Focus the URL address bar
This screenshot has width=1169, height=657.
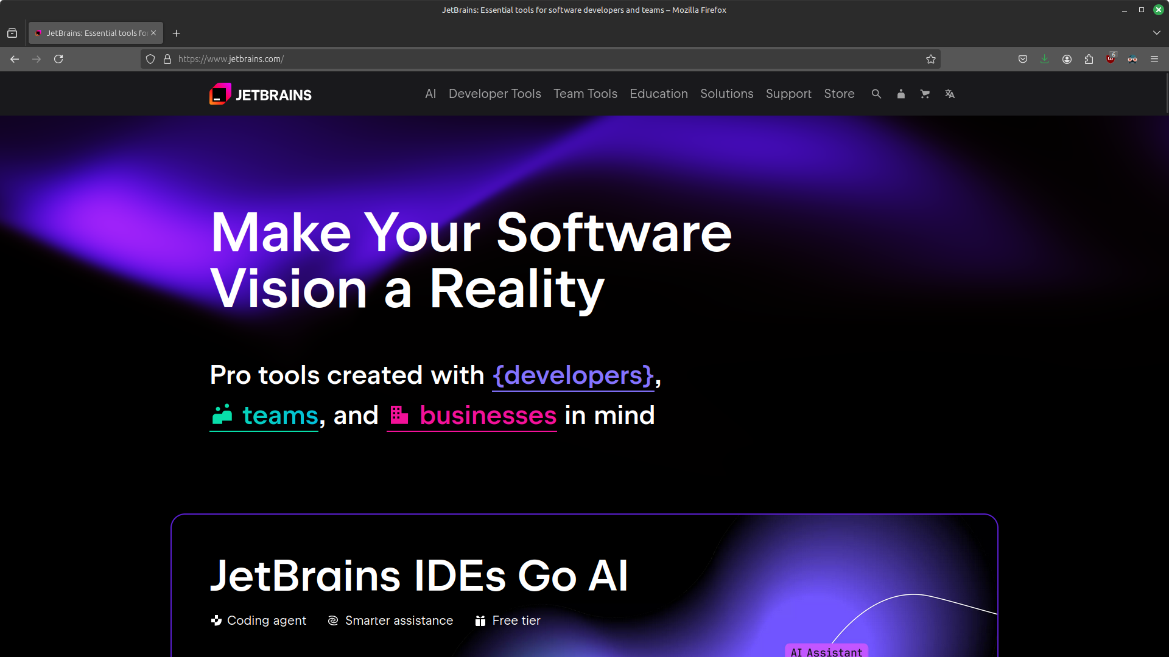click(x=541, y=59)
